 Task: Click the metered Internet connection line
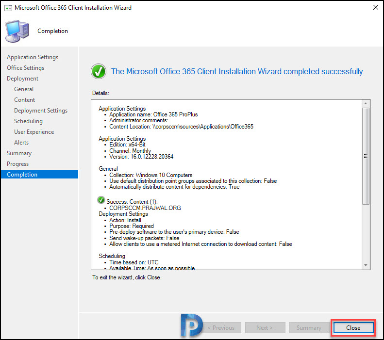[200, 244]
